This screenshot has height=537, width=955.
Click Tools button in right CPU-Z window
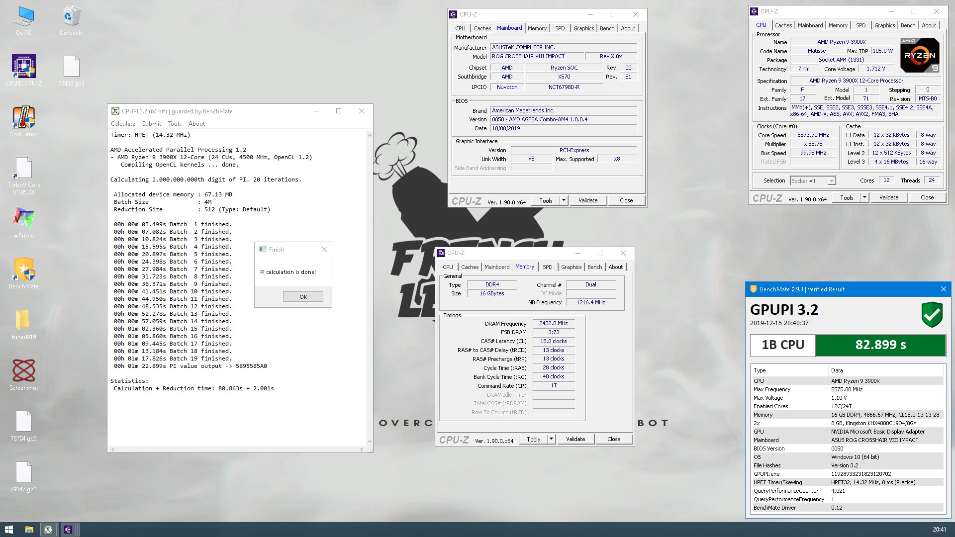(x=847, y=197)
